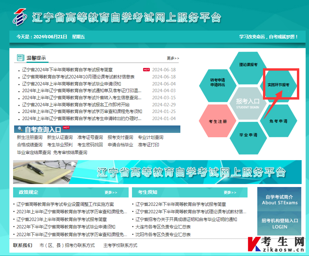Click the 温馨提示 notice icon
Image resolution: width=309 pixels, height=256 pixels.
pyautogui.click(x=20, y=58)
